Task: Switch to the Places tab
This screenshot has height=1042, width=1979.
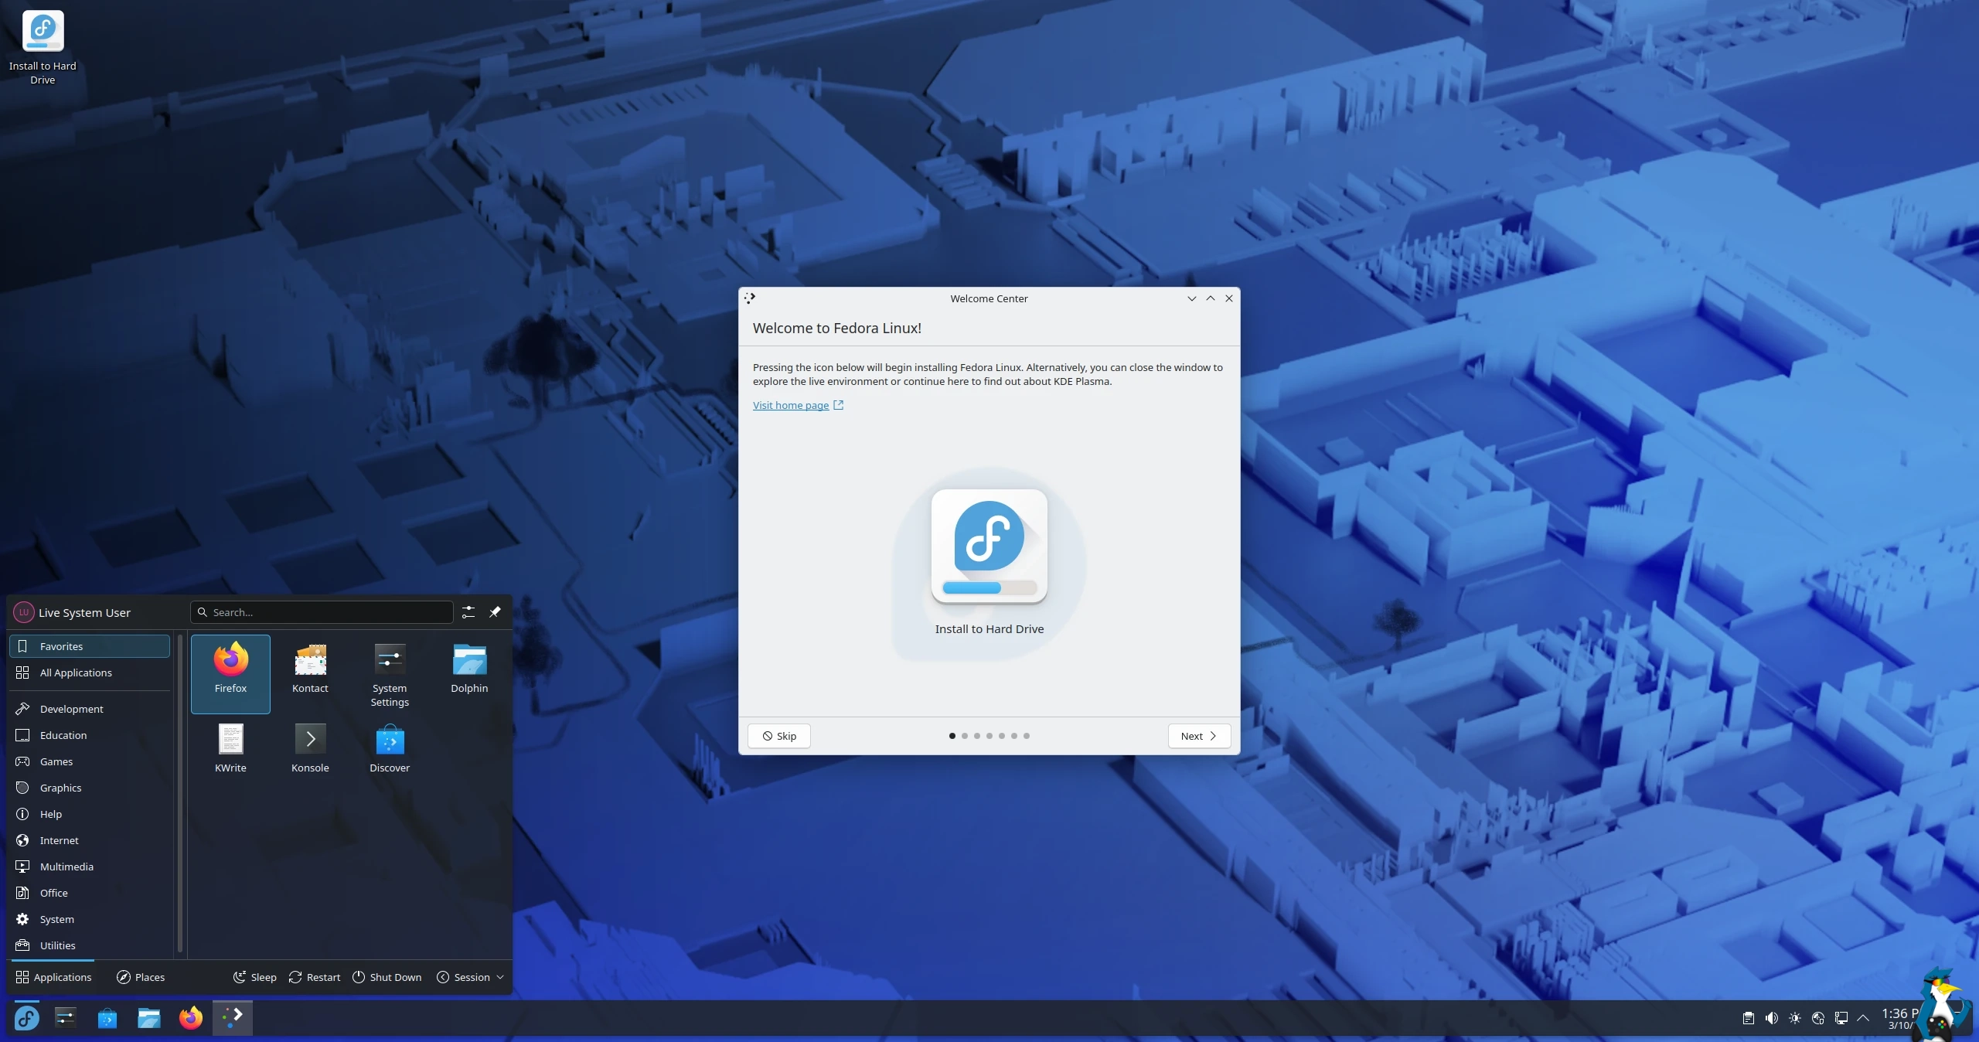Action: [141, 977]
